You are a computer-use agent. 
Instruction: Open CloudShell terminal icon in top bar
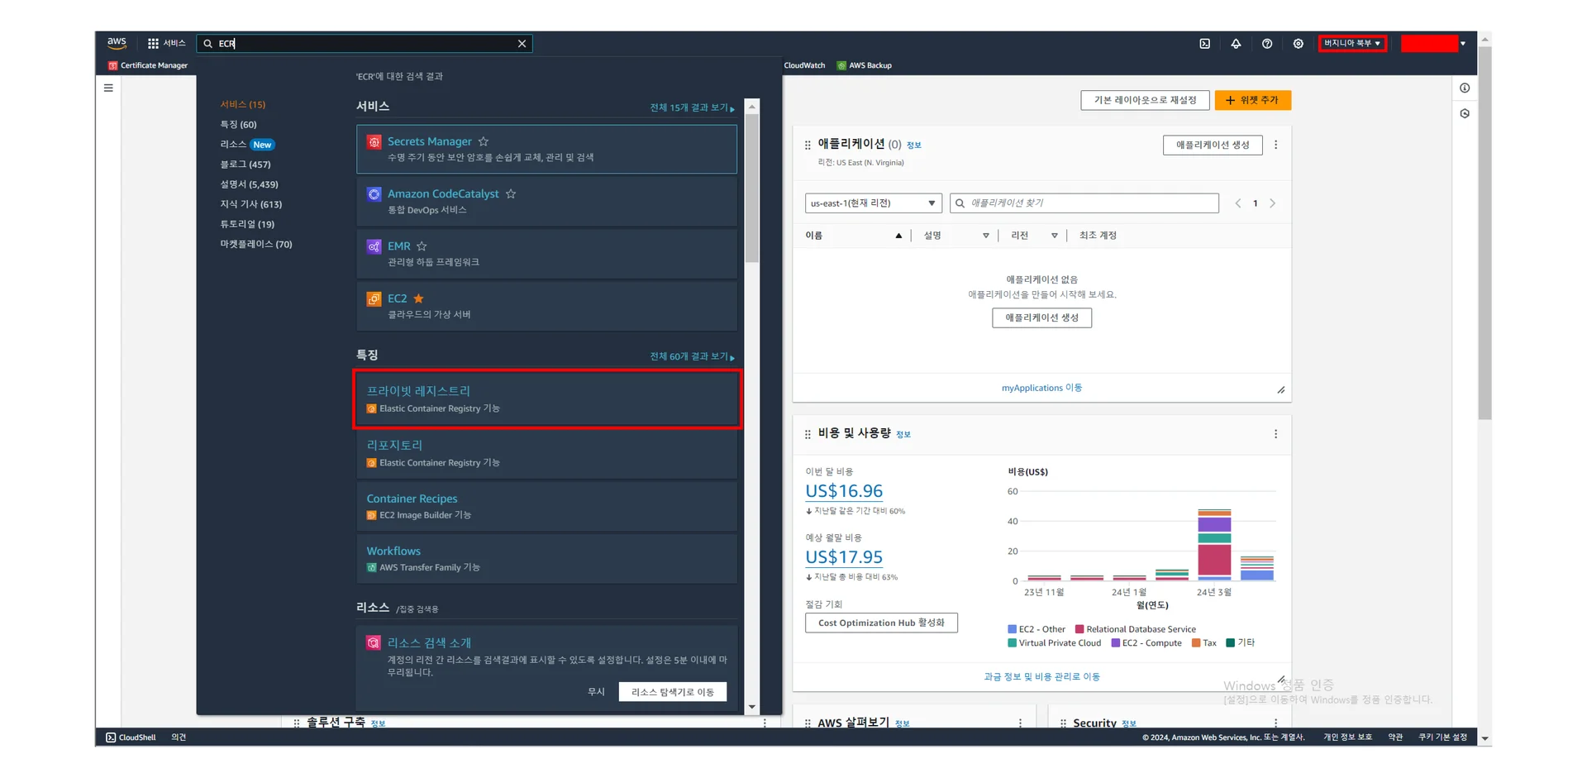point(1204,44)
